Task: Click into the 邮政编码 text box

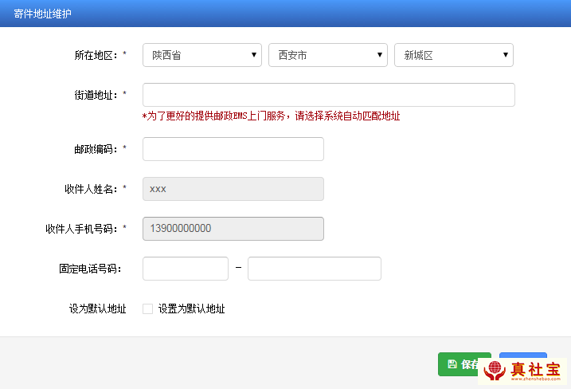Action: pos(233,149)
